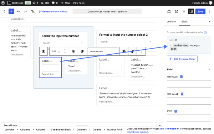Open the select 2 Month dropdown

[x=126, y=42]
